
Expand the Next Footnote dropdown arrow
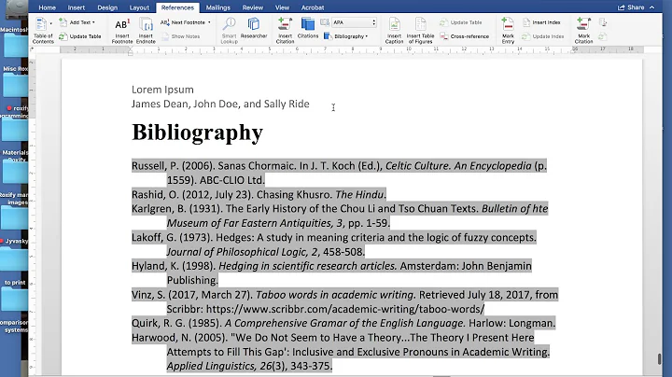click(x=209, y=22)
